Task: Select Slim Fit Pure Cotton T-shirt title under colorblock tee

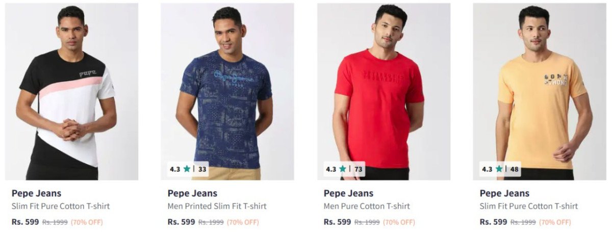Action: pyautogui.click(x=61, y=207)
